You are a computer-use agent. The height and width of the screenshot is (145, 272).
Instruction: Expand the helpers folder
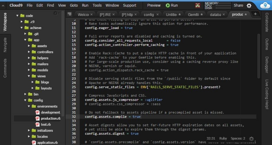click(x=29, y=58)
